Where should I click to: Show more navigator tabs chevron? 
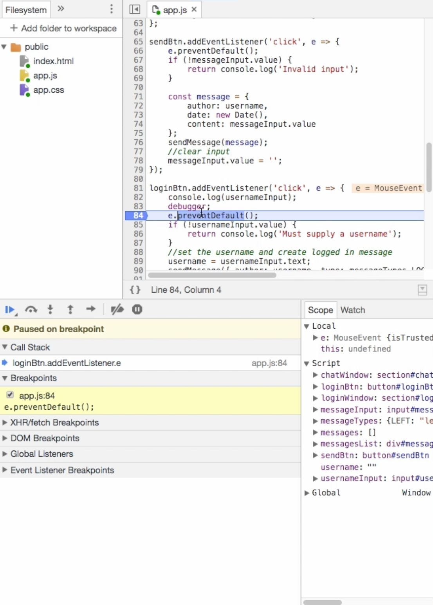61,9
